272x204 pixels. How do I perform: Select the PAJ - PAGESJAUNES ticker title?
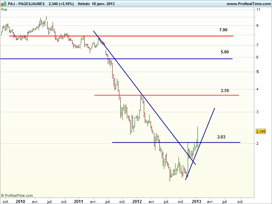[x=27, y=3]
